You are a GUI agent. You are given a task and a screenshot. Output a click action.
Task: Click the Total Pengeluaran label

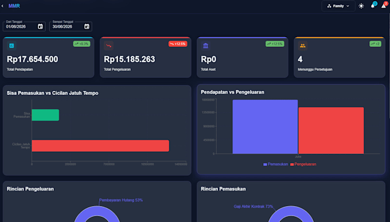pyautogui.click(x=117, y=69)
